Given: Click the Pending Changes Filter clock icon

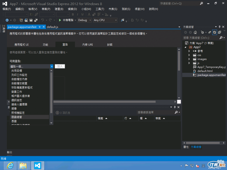Looking at the screenshot, I should coord(202,32).
